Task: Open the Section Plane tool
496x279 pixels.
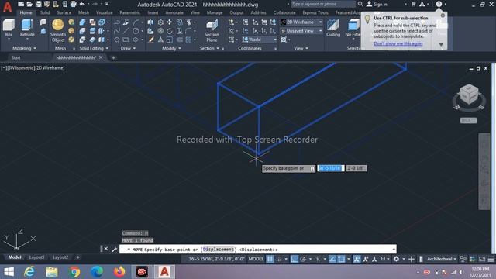Action: [x=212, y=30]
